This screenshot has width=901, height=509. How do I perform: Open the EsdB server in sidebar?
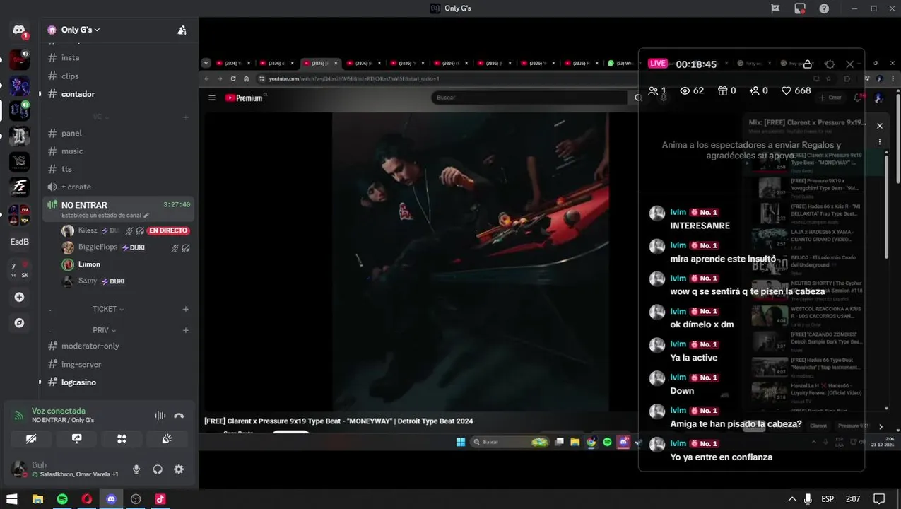pos(19,242)
